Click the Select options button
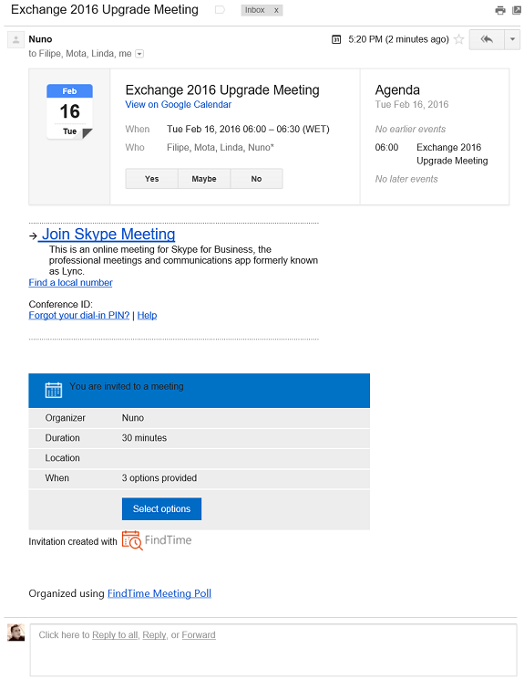Screen dimensions: 524x680 click(161, 508)
